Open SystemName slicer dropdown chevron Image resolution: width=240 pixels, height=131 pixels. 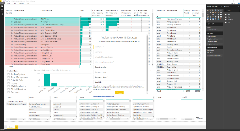click(31, 71)
